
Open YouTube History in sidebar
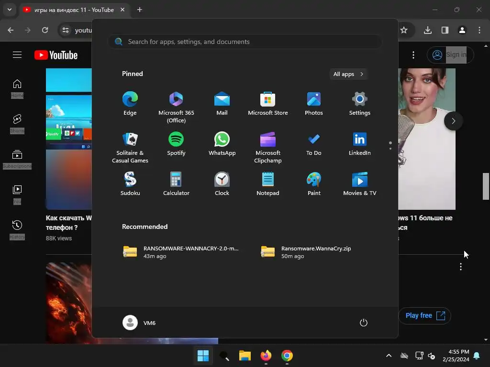coord(17,229)
